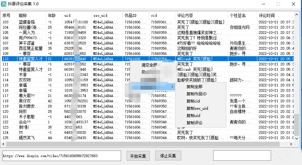The width and height of the screenshot is (302, 165).
Task: Select 复制评论 from the submenu
Action: pyautogui.click(x=194, y=123)
